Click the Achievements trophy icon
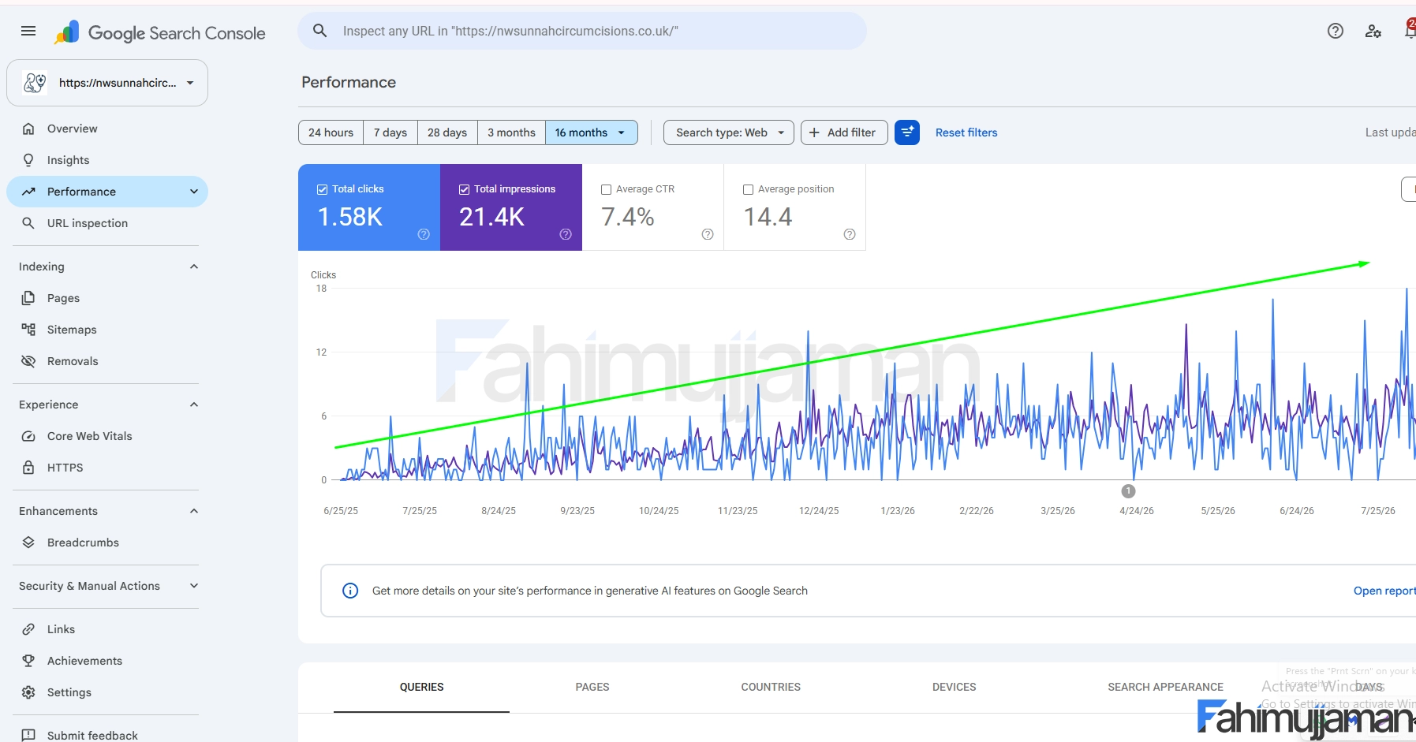Screen dimensions: 1416x742 [28, 661]
